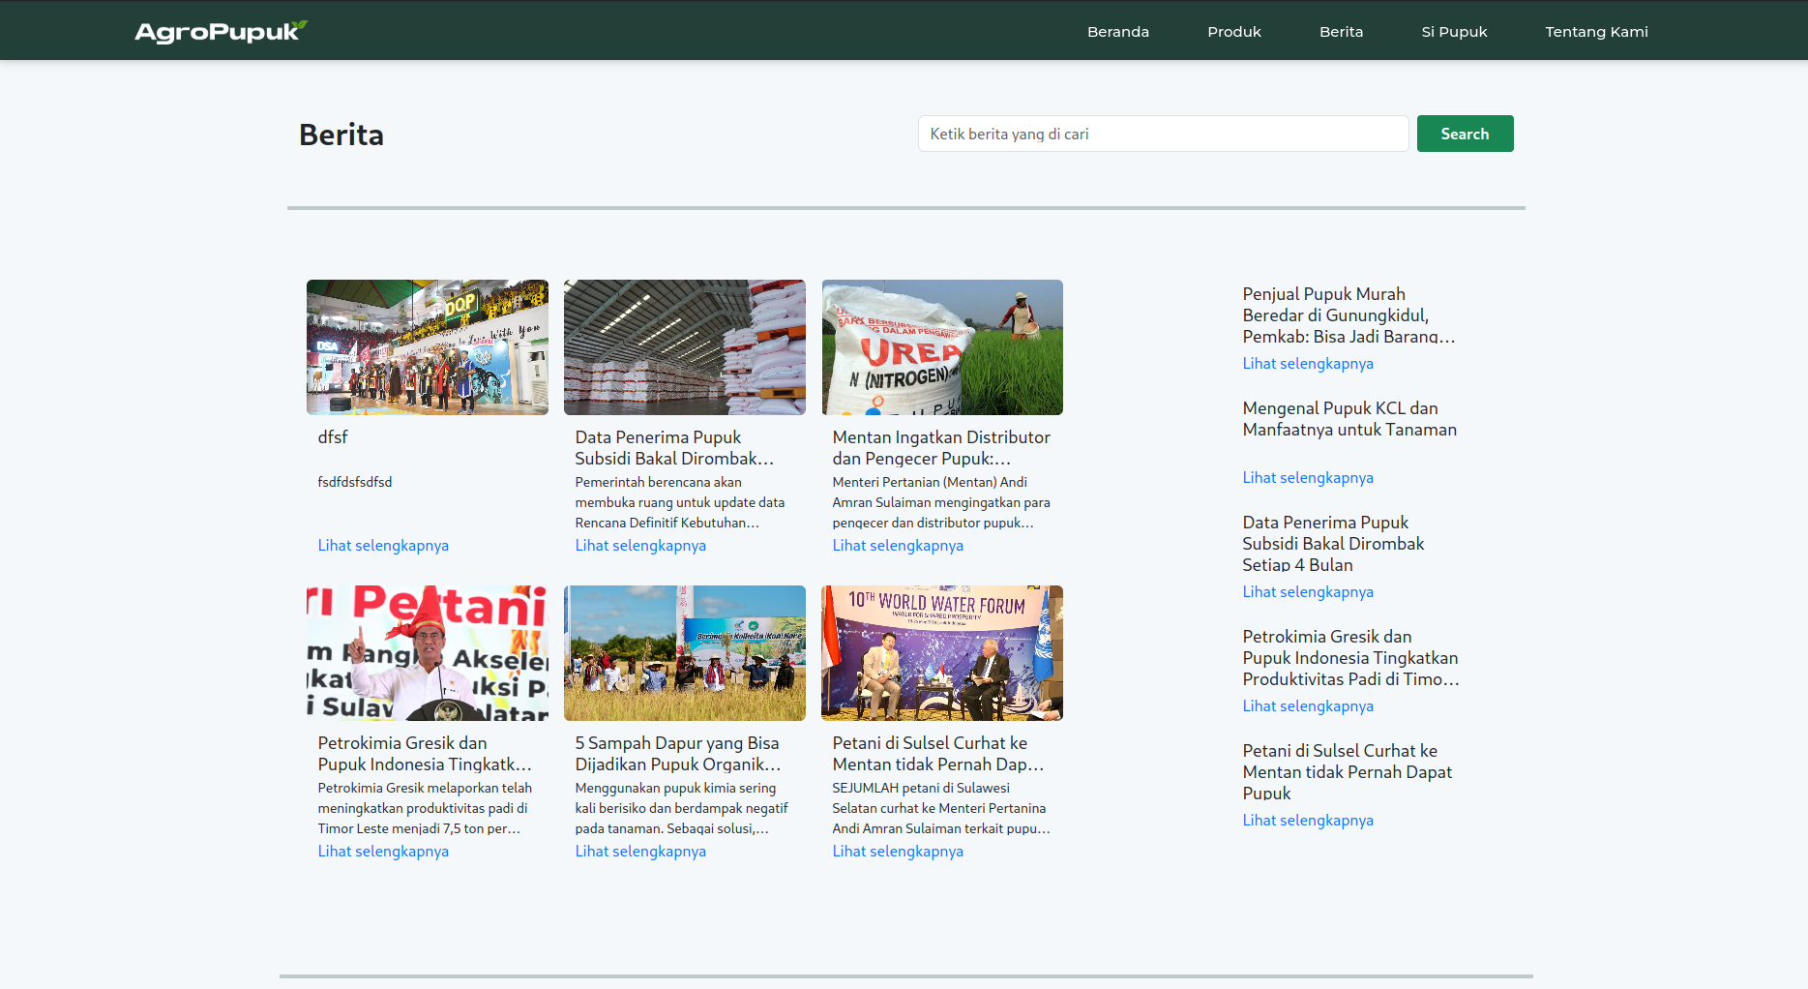This screenshot has height=989, width=1808.
Task: Navigate to Tentang Kami
Action: 1596,32
